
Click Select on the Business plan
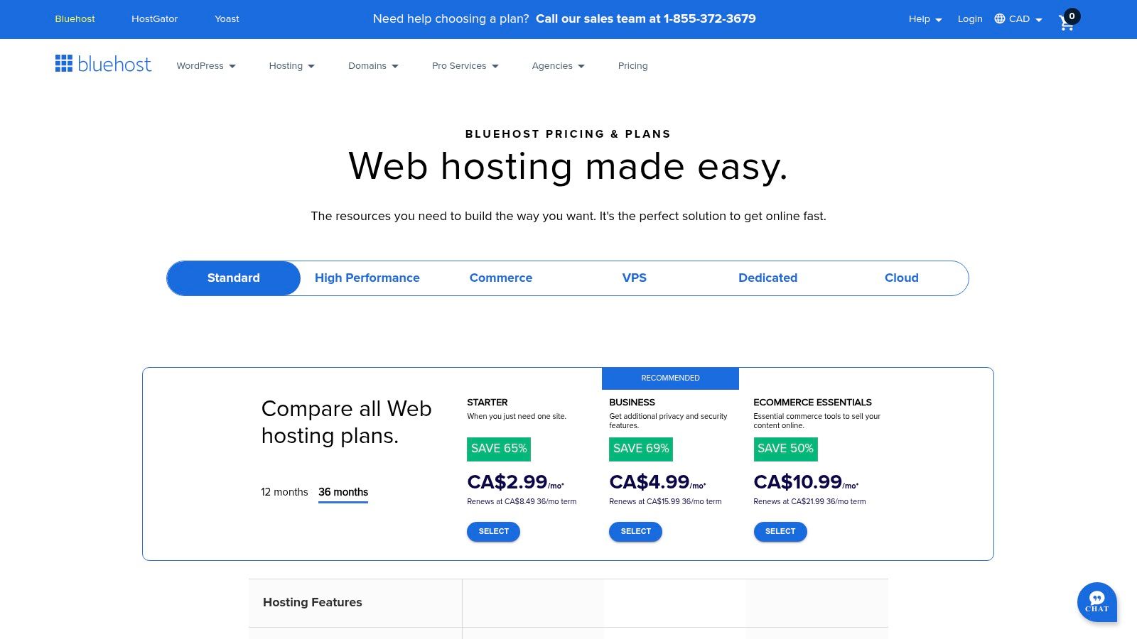(635, 531)
